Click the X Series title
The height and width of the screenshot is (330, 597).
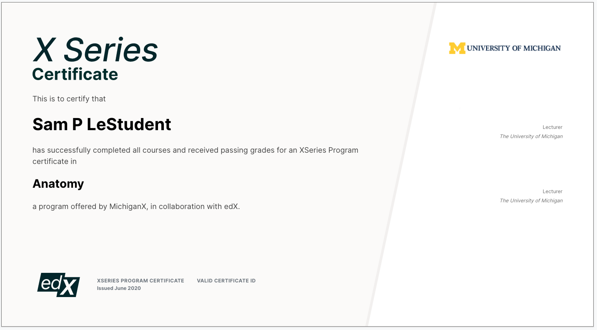[x=95, y=50]
